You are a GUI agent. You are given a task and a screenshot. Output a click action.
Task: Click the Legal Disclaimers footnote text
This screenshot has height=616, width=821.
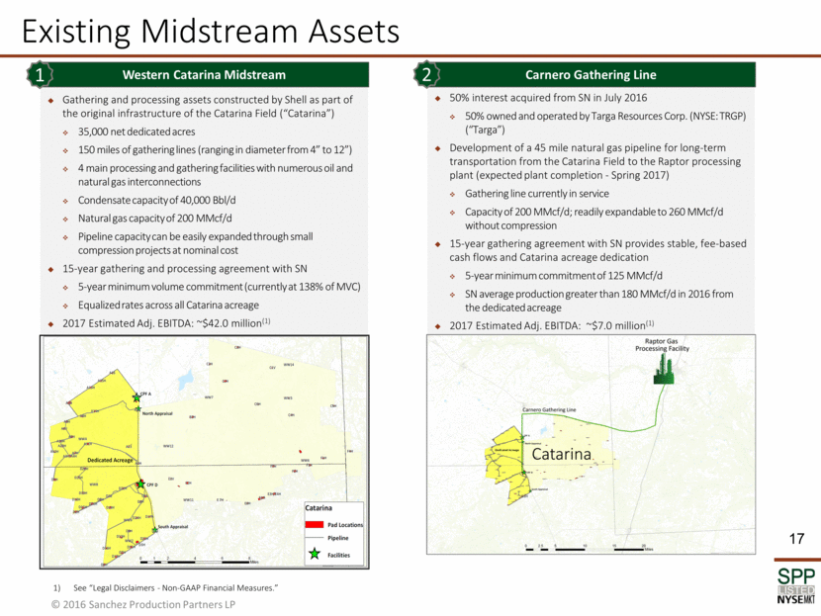click(x=168, y=588)
